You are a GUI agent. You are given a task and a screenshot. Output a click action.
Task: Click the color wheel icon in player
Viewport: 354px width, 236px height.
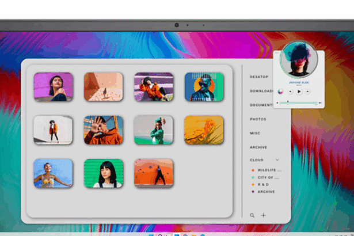280,92
